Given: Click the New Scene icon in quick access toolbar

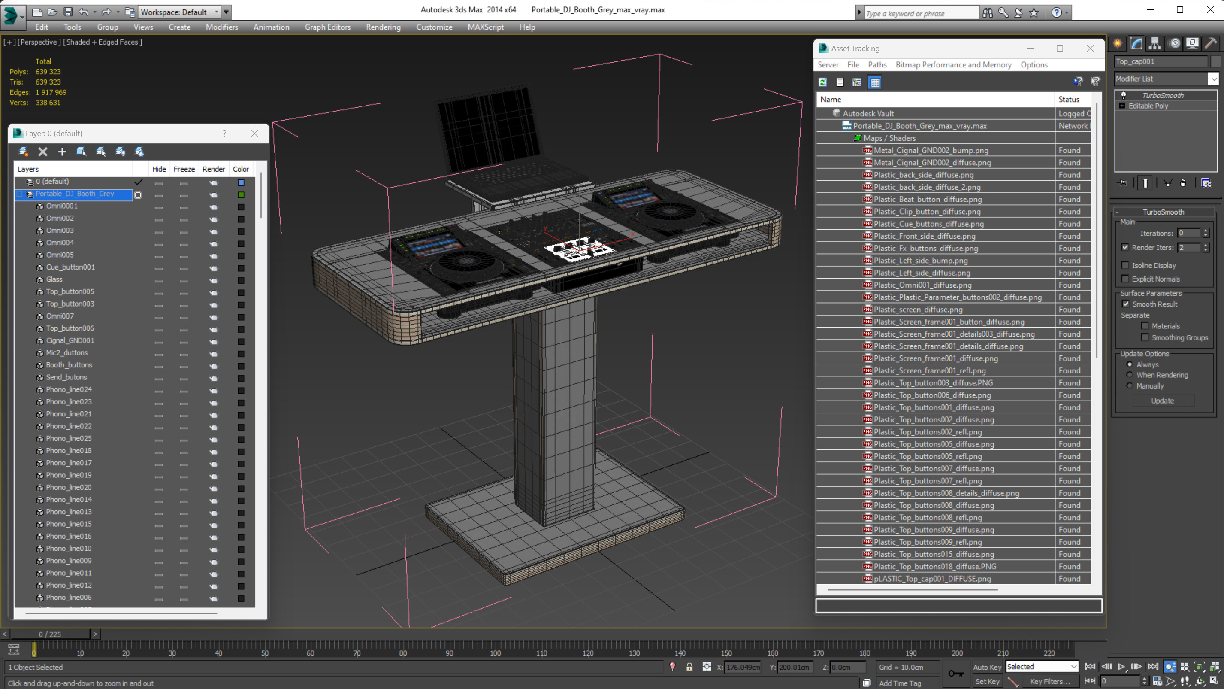Looking at the screenshot, I should point(37,12).
